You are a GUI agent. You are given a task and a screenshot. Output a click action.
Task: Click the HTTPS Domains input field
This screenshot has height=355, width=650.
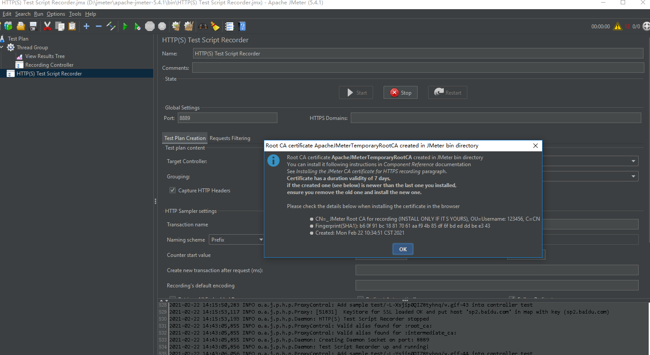point(496,118)
